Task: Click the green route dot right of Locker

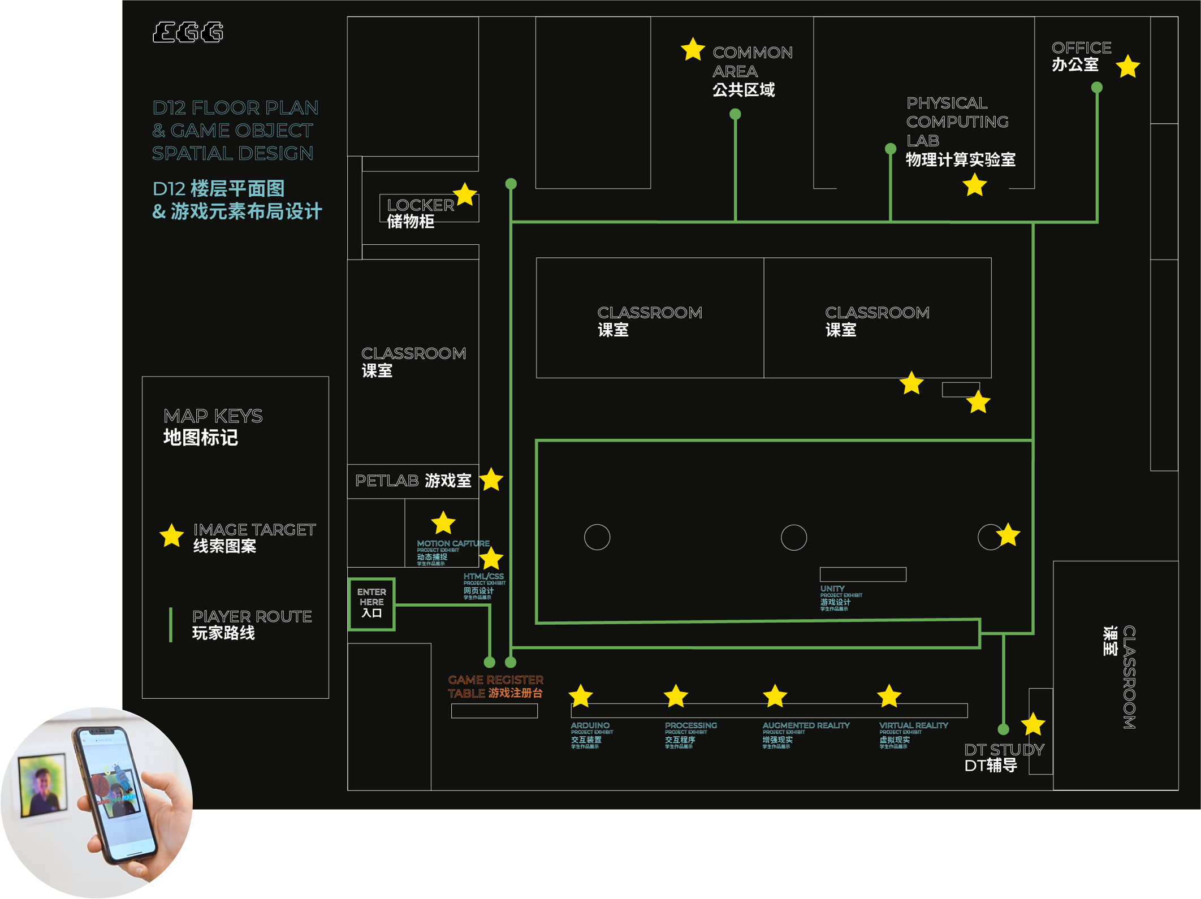Action: (x=511, y=184)
